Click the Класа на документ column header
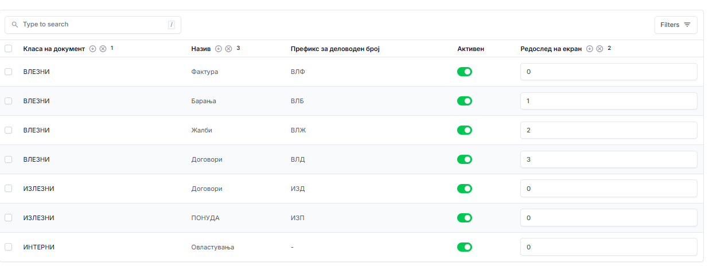 click(54, 49)
